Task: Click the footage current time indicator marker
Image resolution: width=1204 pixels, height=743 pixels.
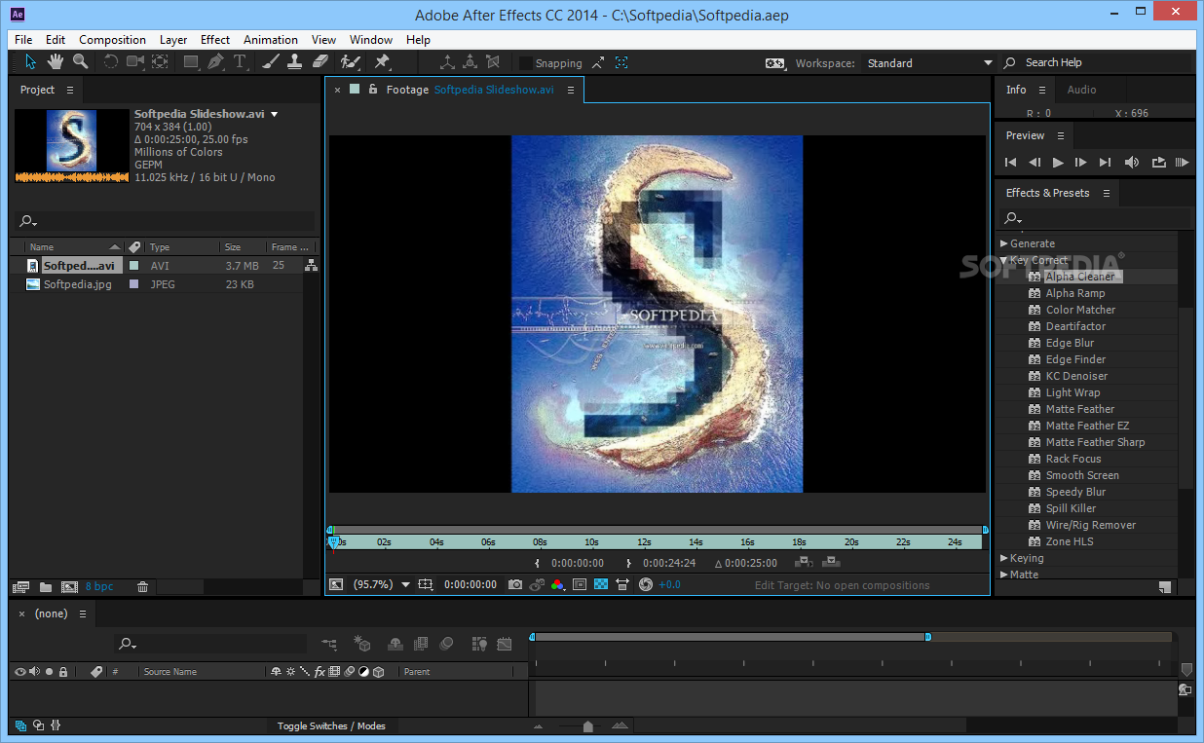Action: [x=333, y=543]
